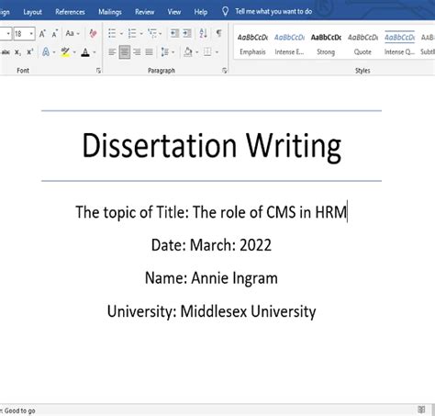Screen dimensions: 435x416
Task: Apply superscript formatting
Action: 30,52
